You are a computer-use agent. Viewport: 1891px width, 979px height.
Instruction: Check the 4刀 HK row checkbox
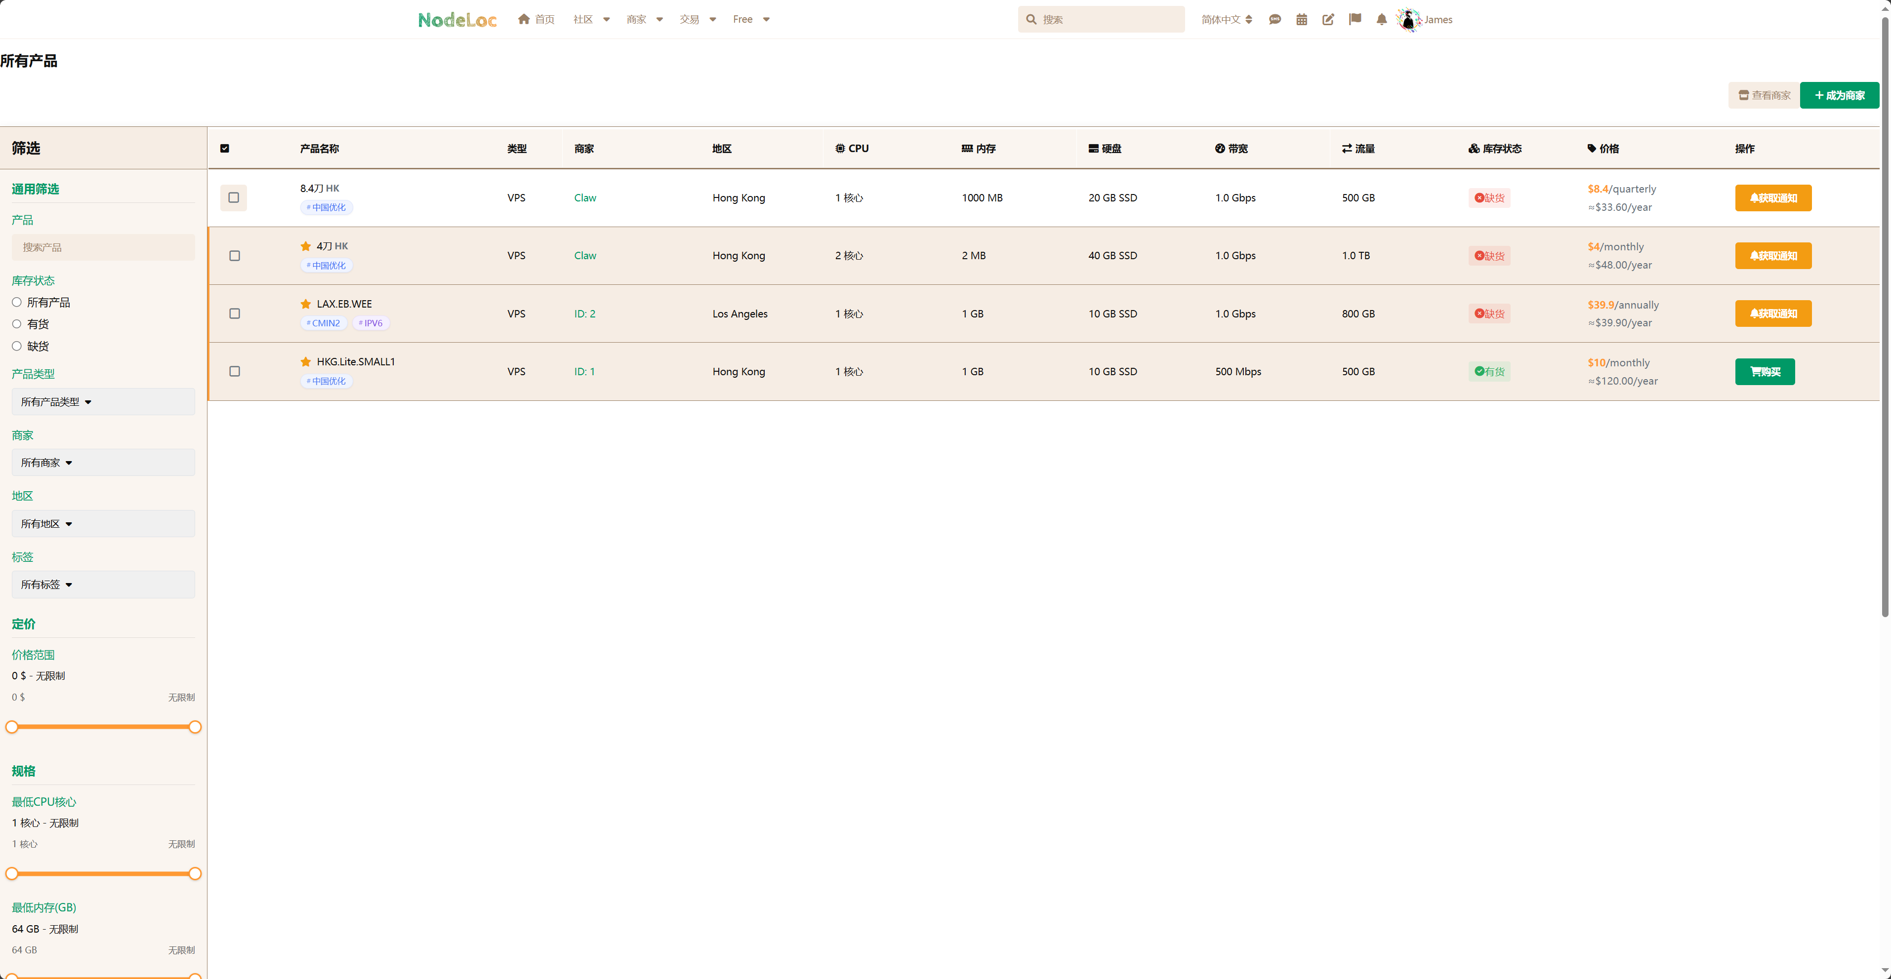(234, 255)
